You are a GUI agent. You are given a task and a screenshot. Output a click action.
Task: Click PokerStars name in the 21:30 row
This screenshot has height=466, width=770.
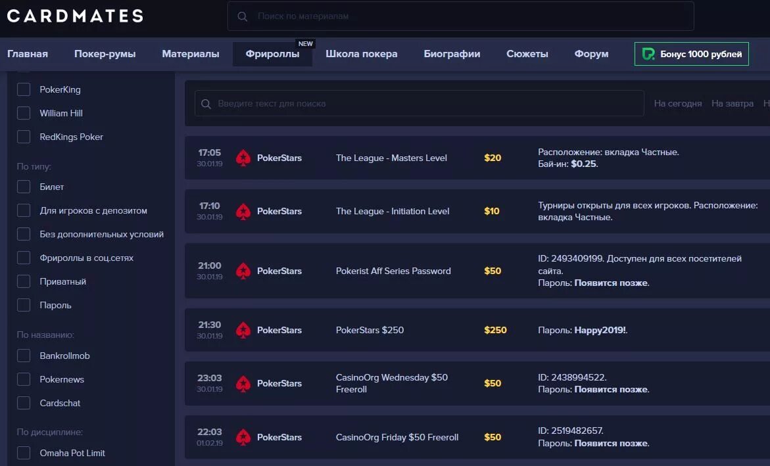[279, 330]
